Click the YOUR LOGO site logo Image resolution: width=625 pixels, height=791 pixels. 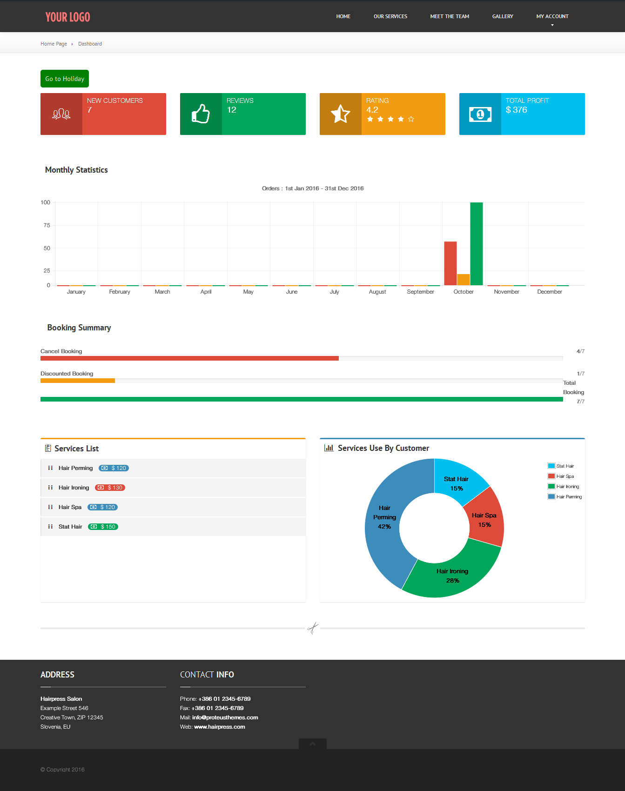click(x=67, y=17)
